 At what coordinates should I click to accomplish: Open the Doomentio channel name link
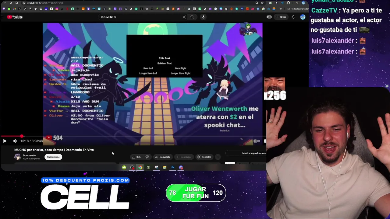29,155
